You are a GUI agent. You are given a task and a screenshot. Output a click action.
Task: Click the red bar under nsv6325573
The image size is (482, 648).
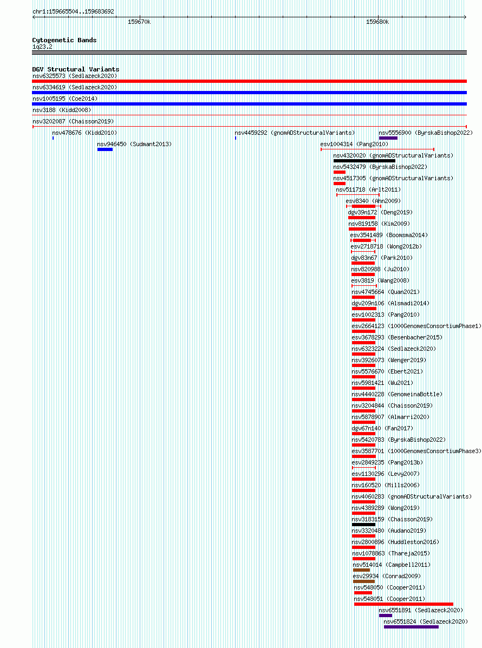pyautogui.click(x=250, y=81)
